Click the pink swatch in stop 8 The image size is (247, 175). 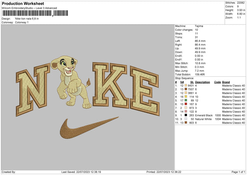pyautogui.click(x=186, y=112)
